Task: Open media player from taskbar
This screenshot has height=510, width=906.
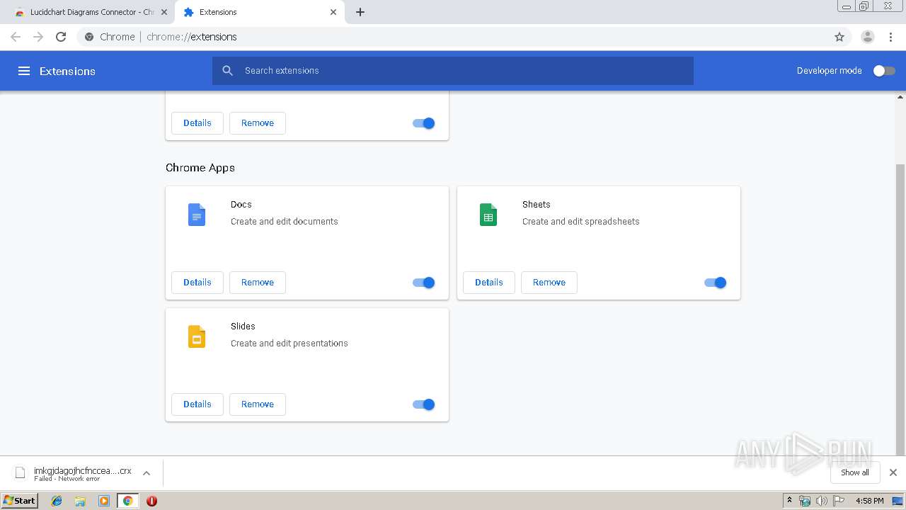Action: click(104, 501)
